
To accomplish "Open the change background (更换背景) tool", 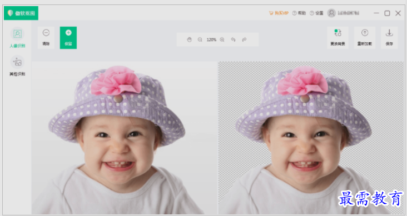I will (x=337, y=38).
